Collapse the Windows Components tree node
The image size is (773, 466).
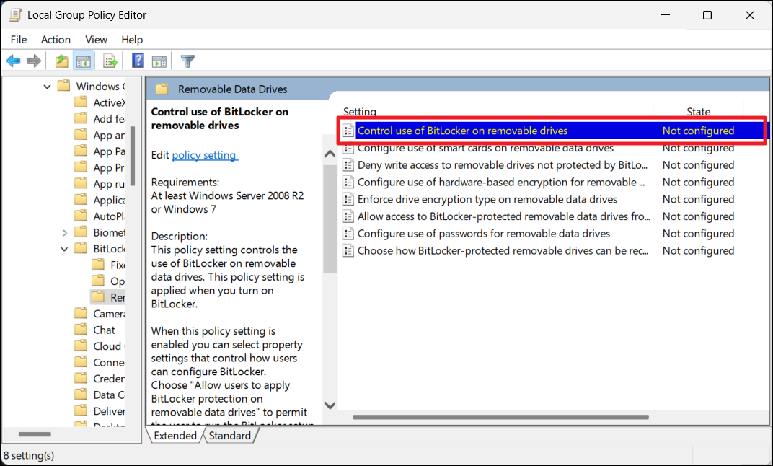48,87
